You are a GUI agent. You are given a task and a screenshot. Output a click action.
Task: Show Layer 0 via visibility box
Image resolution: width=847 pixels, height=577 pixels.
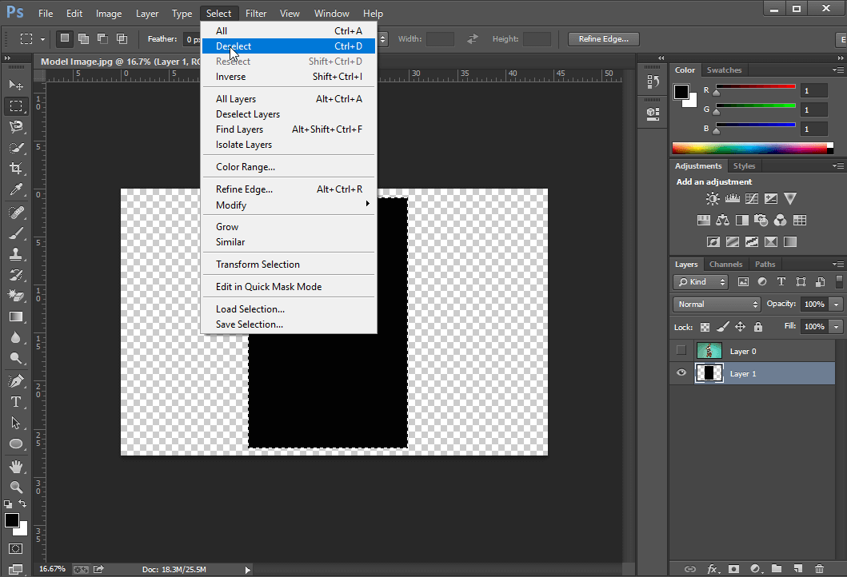[x=681, y=351]
